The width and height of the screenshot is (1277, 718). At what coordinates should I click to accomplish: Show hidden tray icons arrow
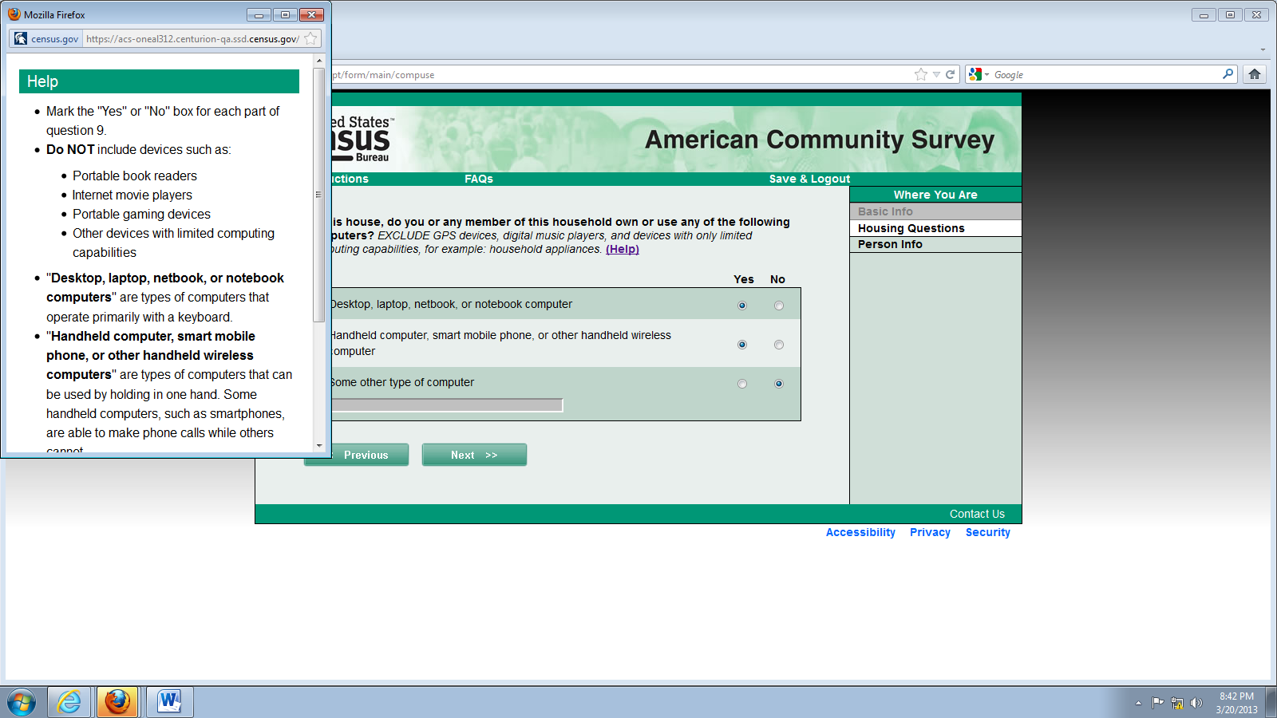coord(1138,703)
